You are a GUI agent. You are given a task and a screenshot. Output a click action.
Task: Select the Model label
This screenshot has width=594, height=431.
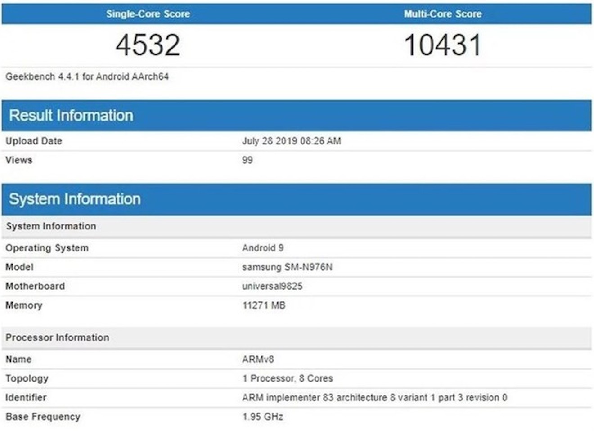pos(19,267)
